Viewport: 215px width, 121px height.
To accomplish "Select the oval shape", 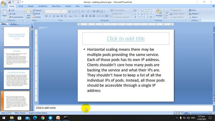I will tap(147, 10).
